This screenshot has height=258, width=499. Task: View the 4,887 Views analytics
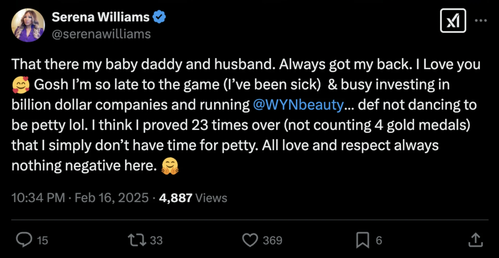point(193,198)
